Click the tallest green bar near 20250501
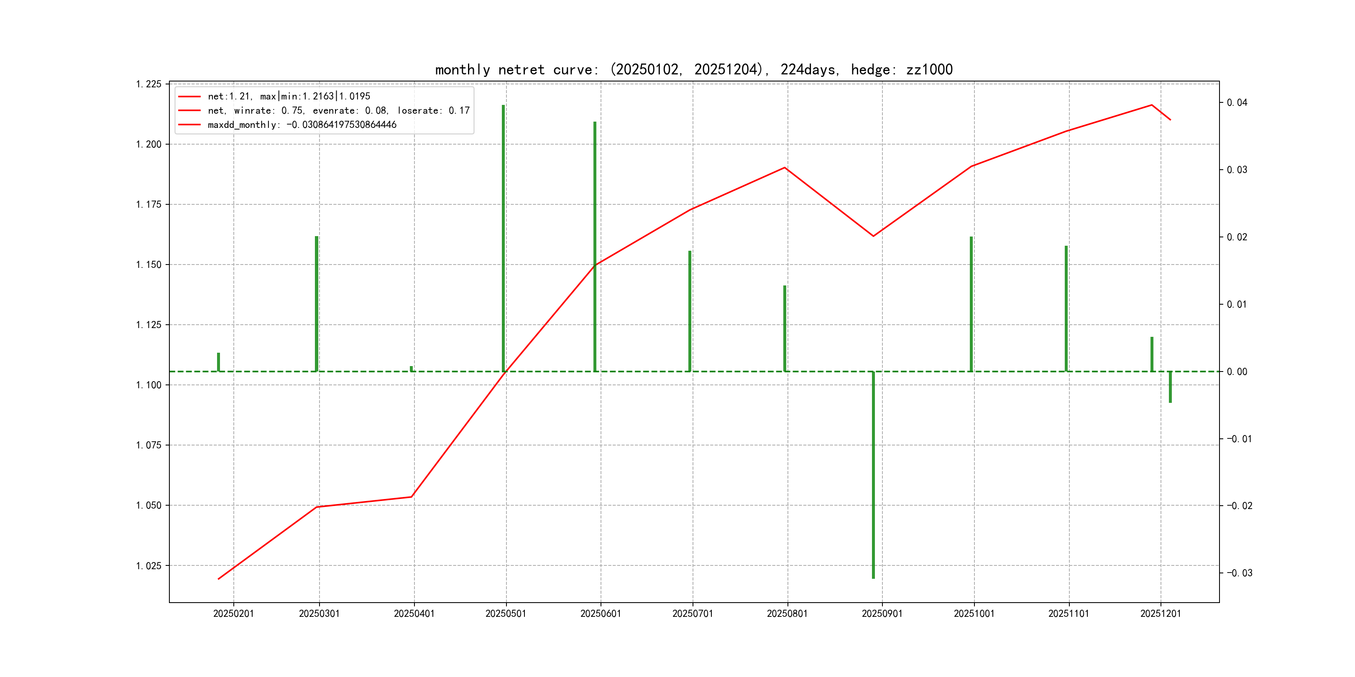Screen dimensions: 1355x677 pyautogui.click(x=504, y=237)
